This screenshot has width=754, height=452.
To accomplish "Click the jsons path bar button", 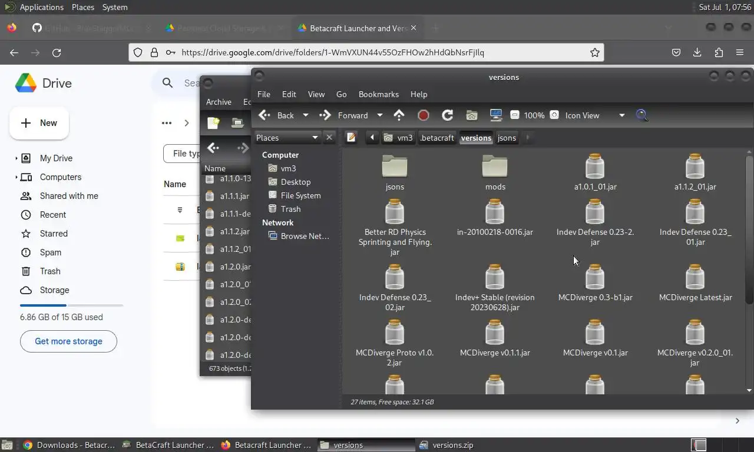I will pyautogui.click(x=507, y=138).
